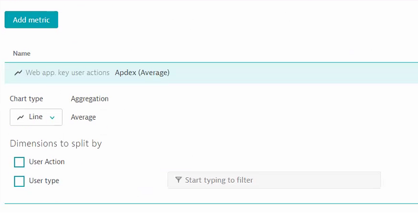The width and height of the screenshot is (418, 213).
Task: Click the line chart icon in metric row
Action: coord(18,73)
